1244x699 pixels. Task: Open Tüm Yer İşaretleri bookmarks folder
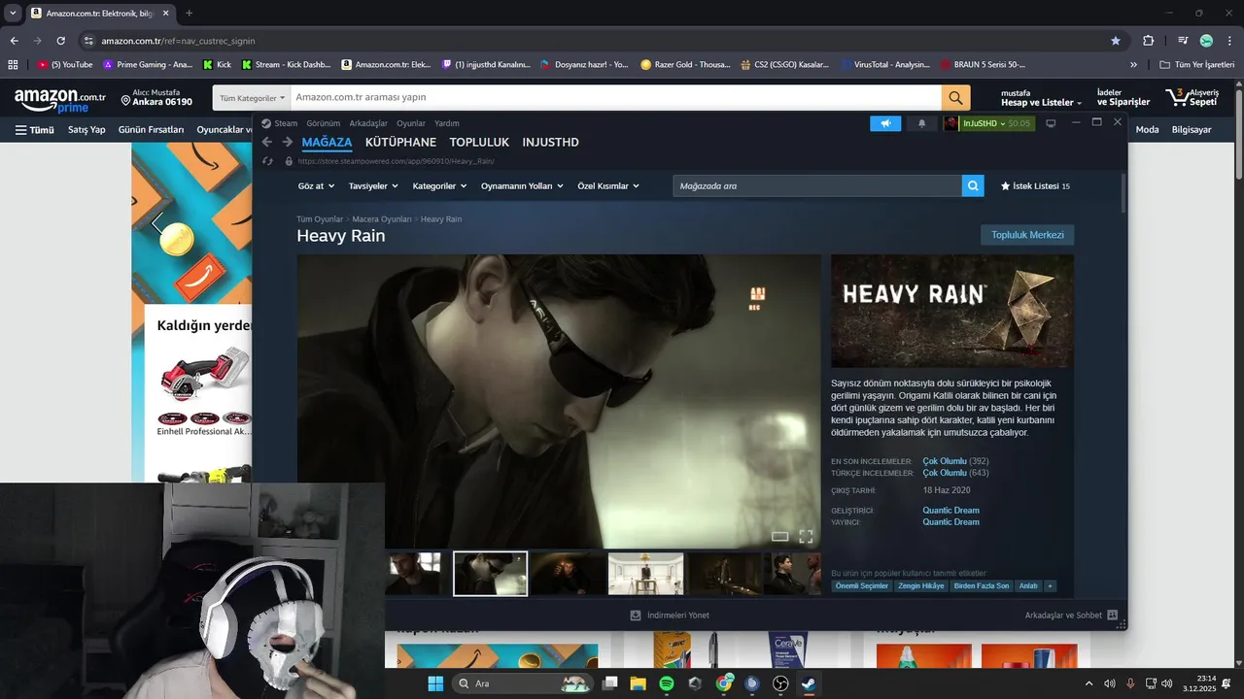click(1197, 65)
